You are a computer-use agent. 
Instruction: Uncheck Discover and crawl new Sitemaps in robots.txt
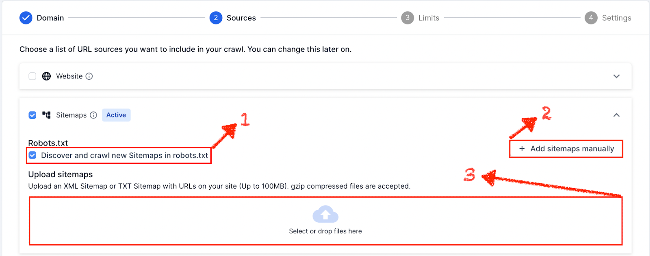pyautogui.click(x=32, y=155)
